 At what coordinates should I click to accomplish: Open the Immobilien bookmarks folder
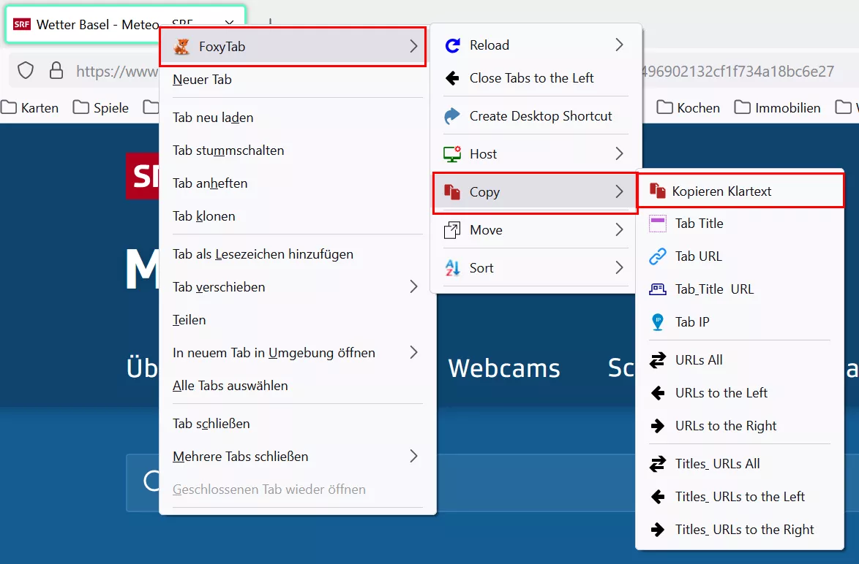pos(777,108)
